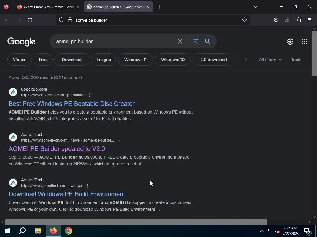317x237 pixels.
Task: Open the network status tray icon
Action: (x=270, y=231)
